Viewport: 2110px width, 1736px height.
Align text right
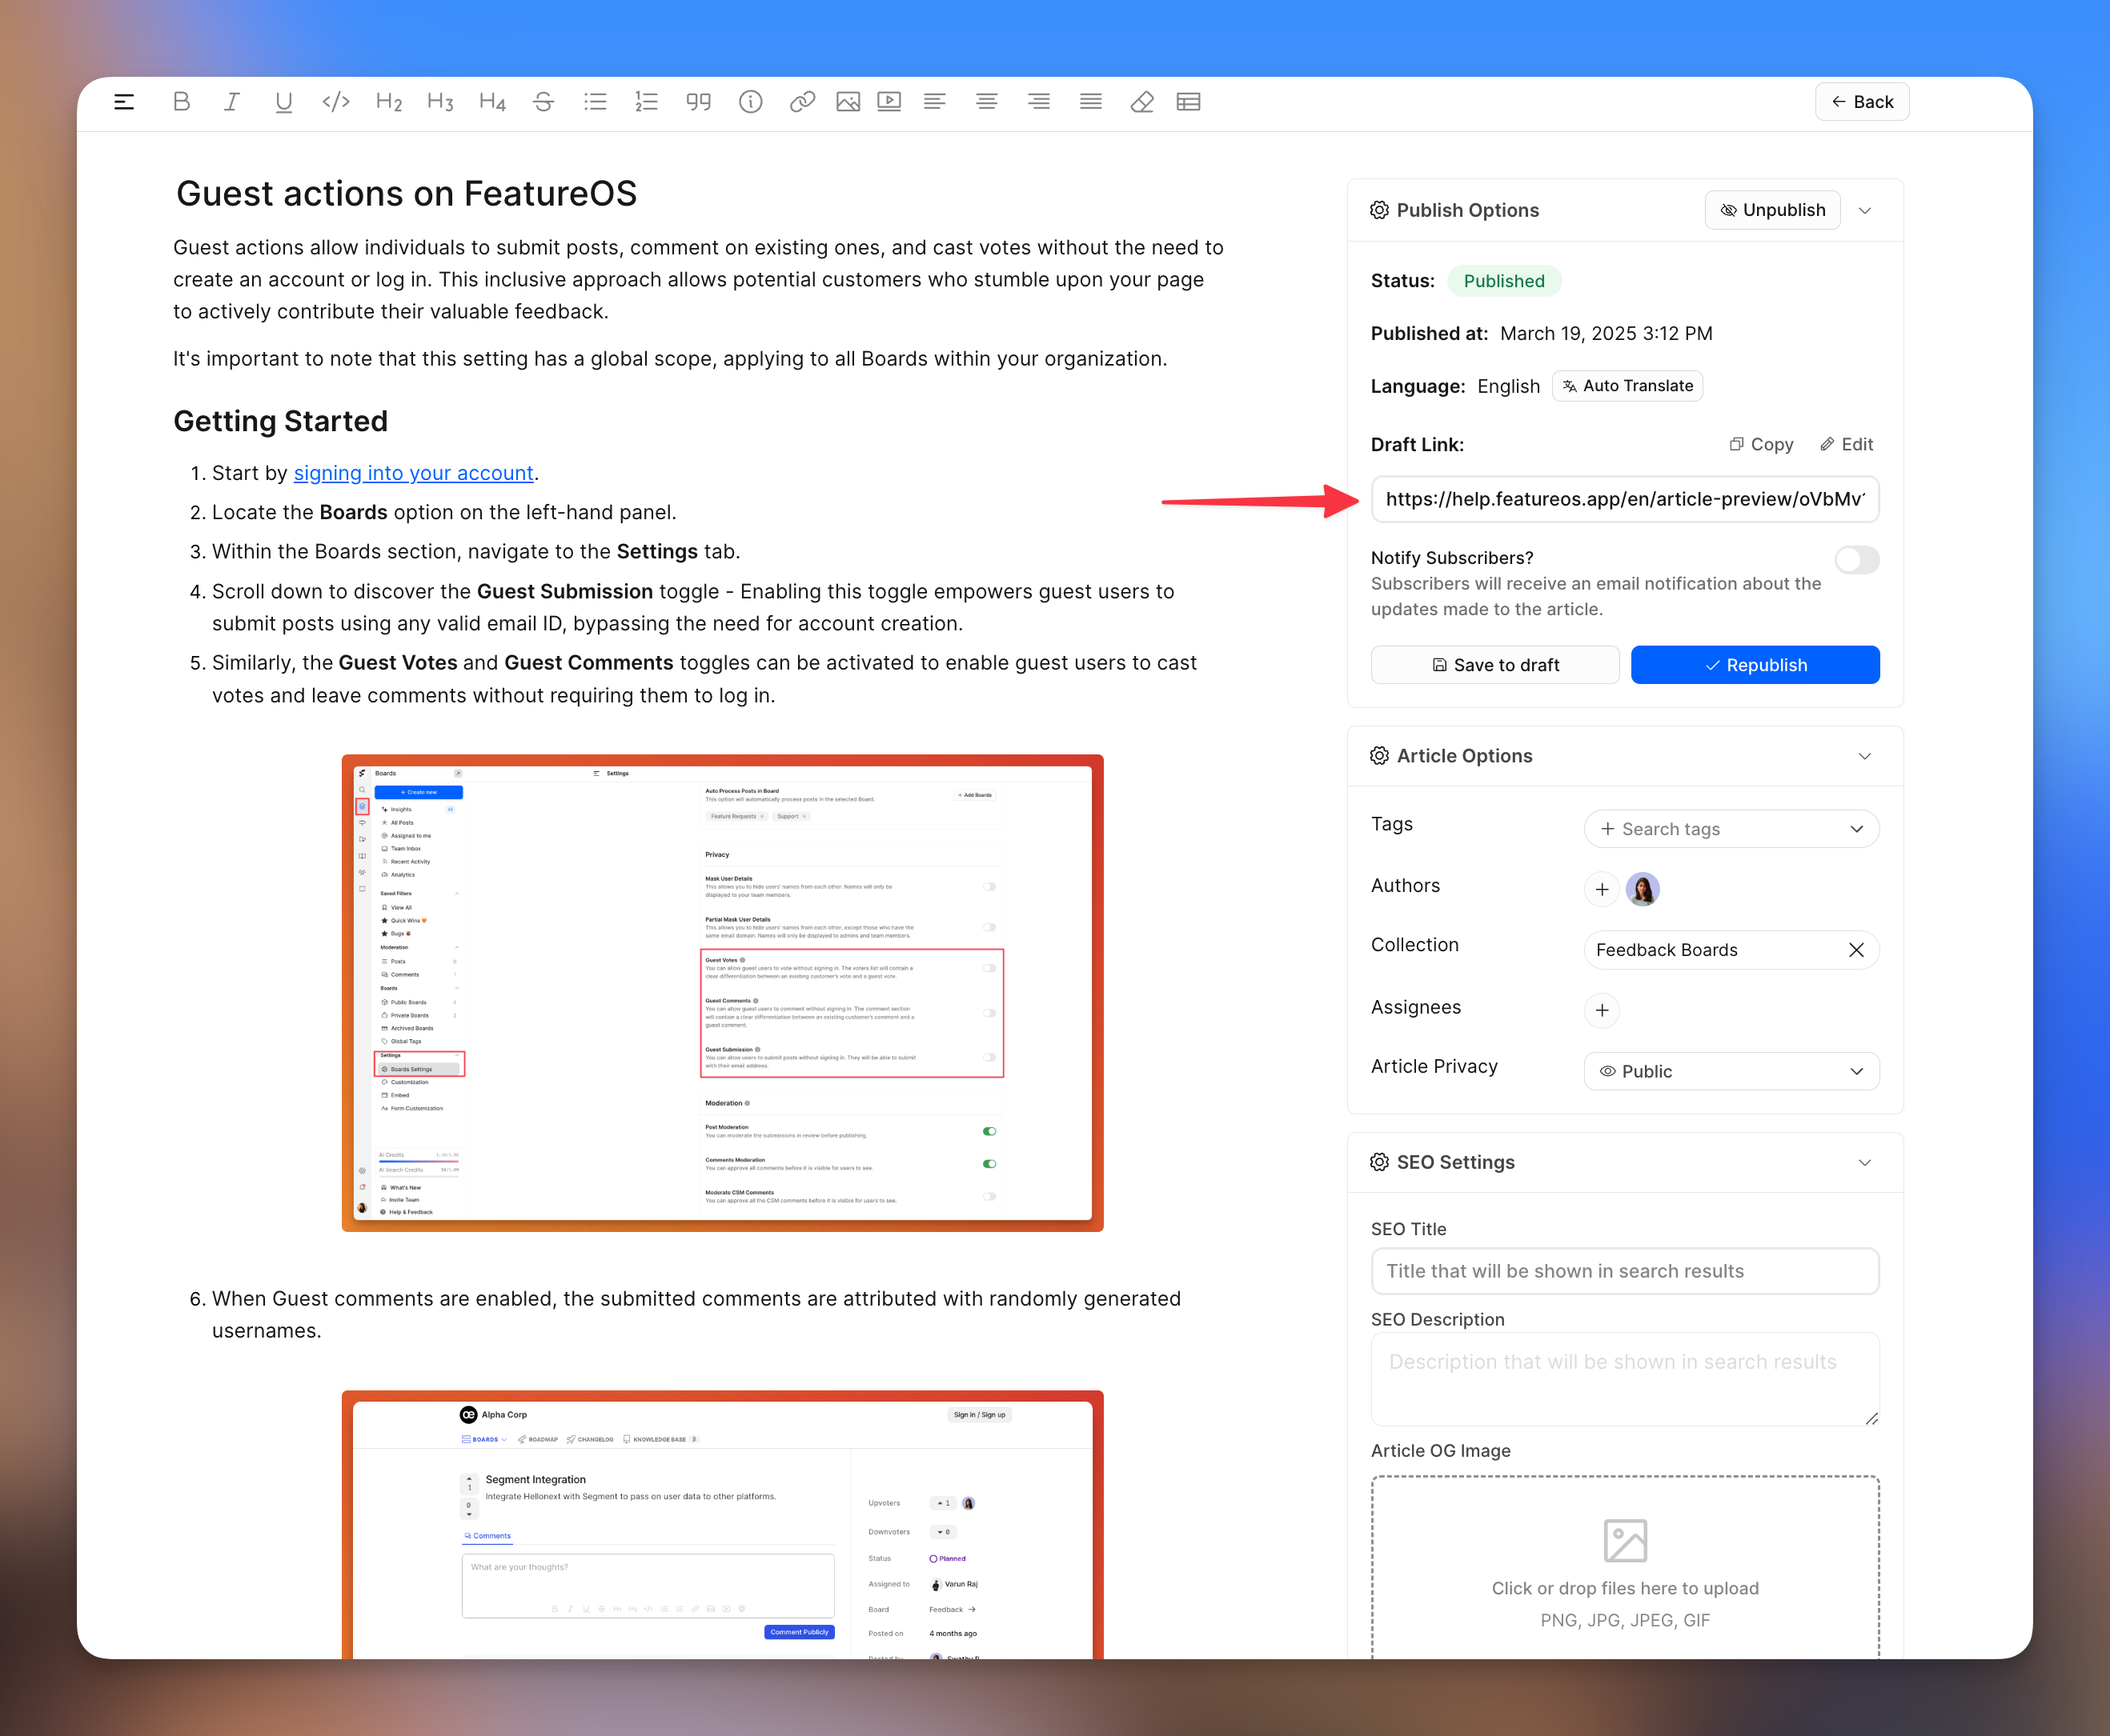tap(1038, 102)
